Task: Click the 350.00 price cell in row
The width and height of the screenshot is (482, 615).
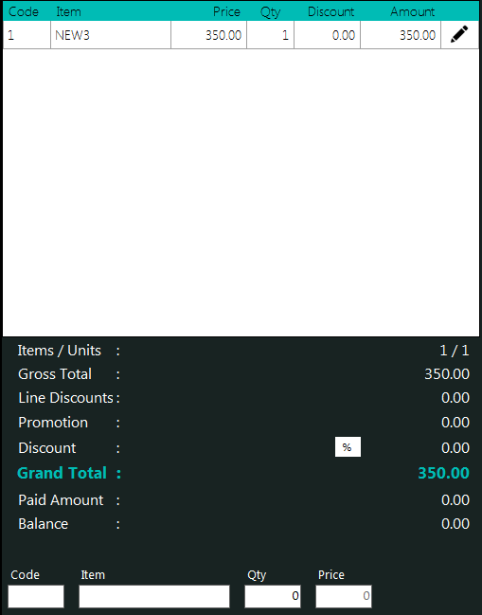Action: (x=209, y=35)
